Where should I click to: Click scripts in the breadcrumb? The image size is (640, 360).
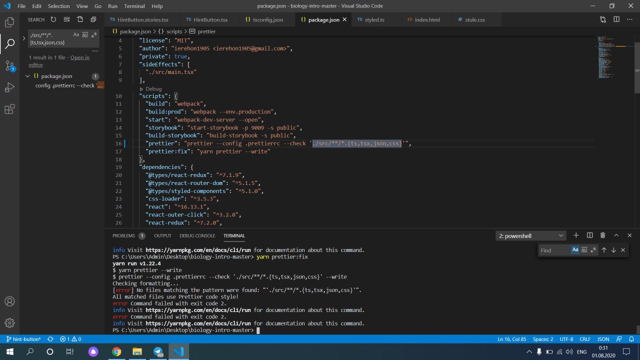(x=174, y=31)
